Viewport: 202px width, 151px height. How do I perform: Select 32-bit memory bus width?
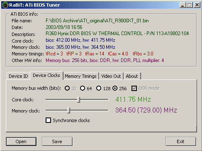67,88
